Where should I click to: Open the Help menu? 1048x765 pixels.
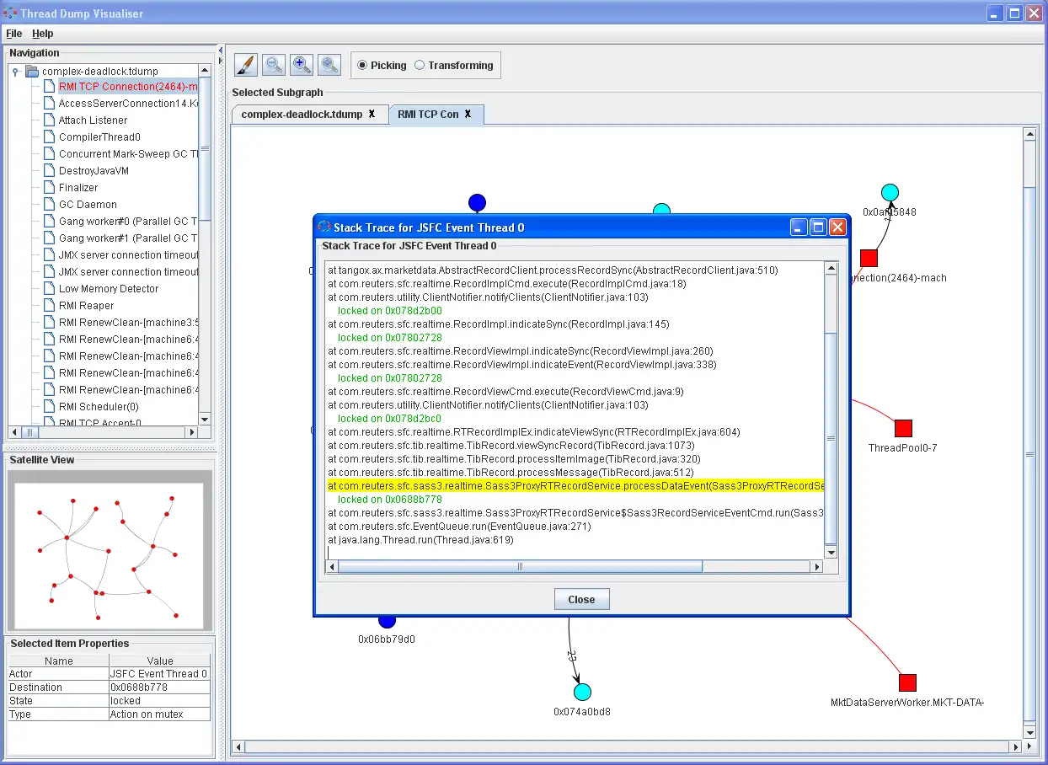(x=43, y=34)
